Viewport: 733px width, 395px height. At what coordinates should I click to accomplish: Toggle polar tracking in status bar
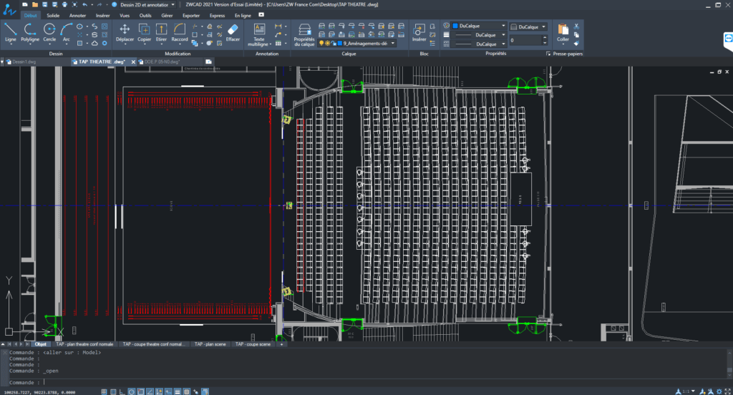coord(132,391)
